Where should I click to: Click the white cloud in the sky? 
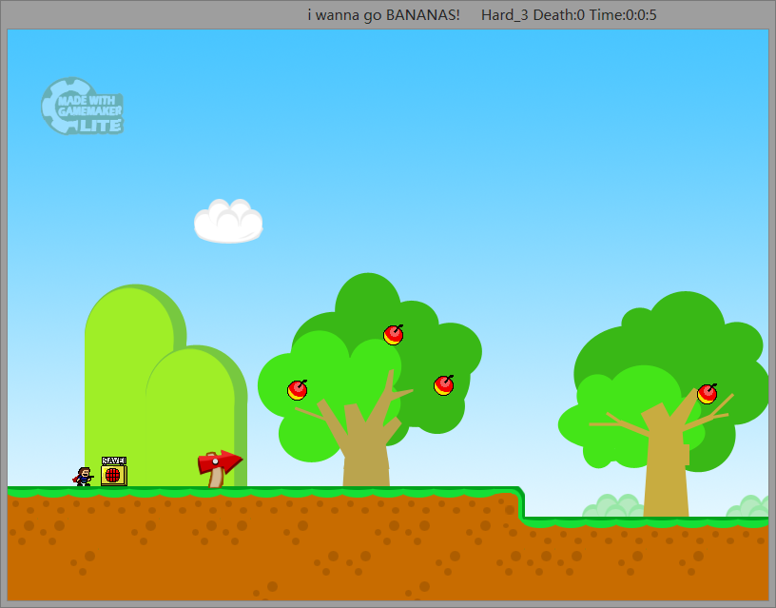pyautogui.click(x=228, y=222)
